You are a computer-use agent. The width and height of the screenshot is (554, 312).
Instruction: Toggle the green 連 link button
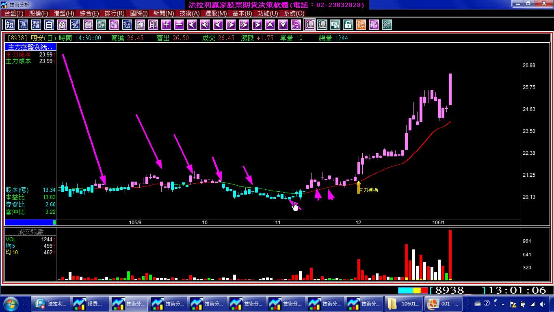pos(322,25)
